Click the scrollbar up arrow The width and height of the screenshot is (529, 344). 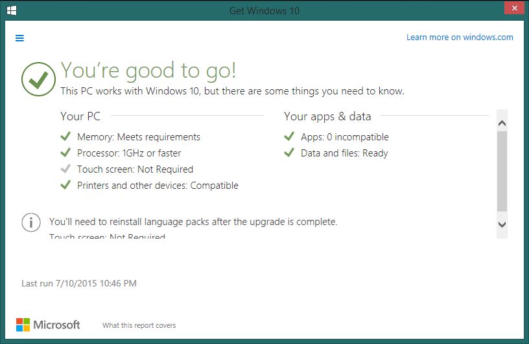tap(502, 124)
